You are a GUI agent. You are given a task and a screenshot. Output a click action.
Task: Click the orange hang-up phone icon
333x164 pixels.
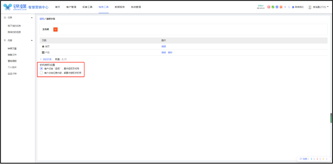[x=281, y=7]
